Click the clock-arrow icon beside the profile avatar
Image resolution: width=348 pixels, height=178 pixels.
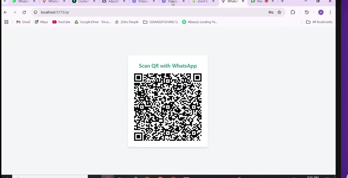click(x=307, y=13)
